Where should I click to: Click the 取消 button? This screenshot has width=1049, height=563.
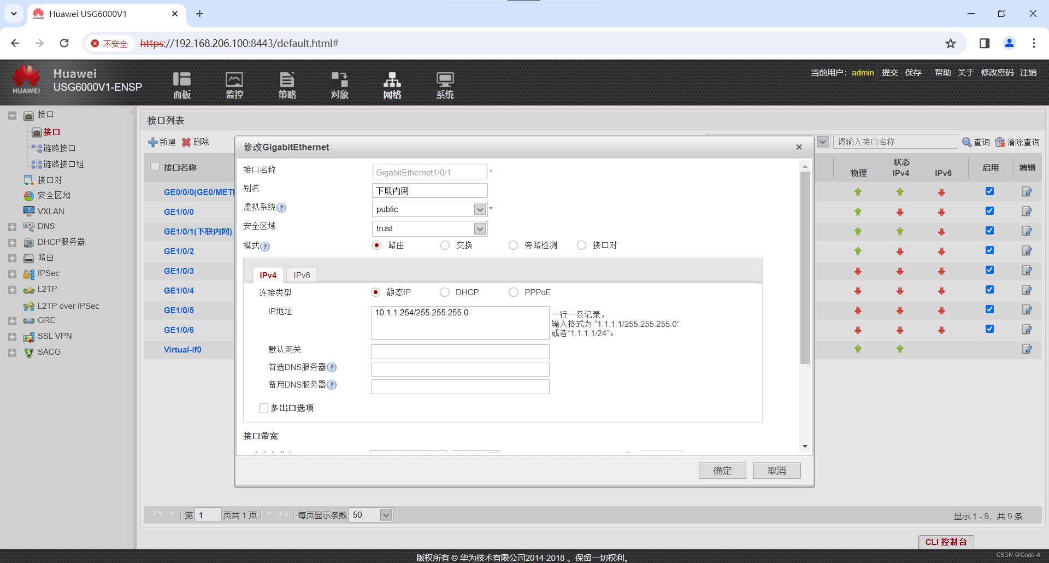click(x=776, y=471)
